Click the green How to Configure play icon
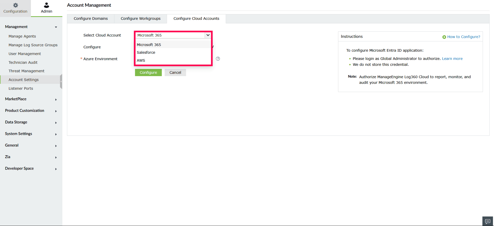The height and width of the screenshot is (226, 494). (444, 37)
